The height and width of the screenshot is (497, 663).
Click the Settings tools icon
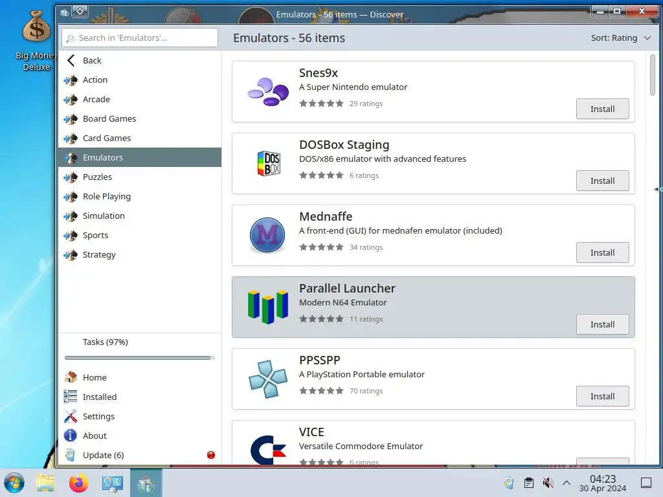pyautogui.click(x=70, y=416)
